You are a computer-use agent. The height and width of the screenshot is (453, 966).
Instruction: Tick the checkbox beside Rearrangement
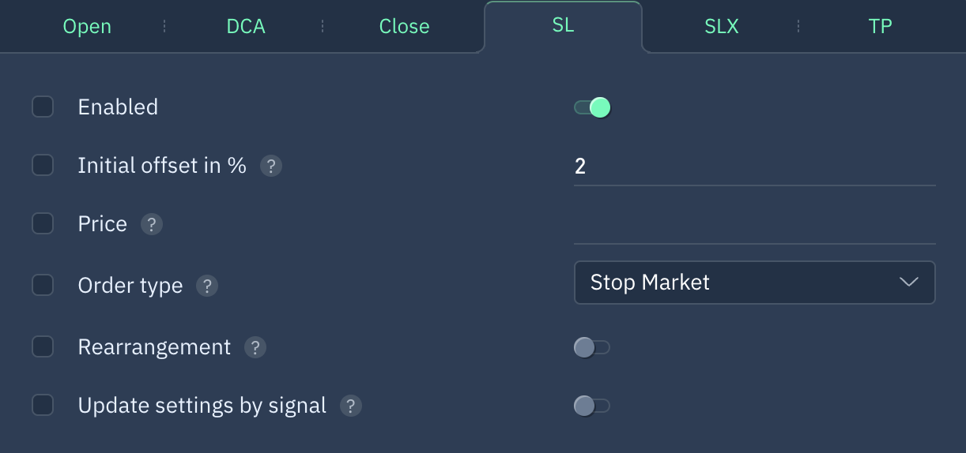[x=43, y=346]
